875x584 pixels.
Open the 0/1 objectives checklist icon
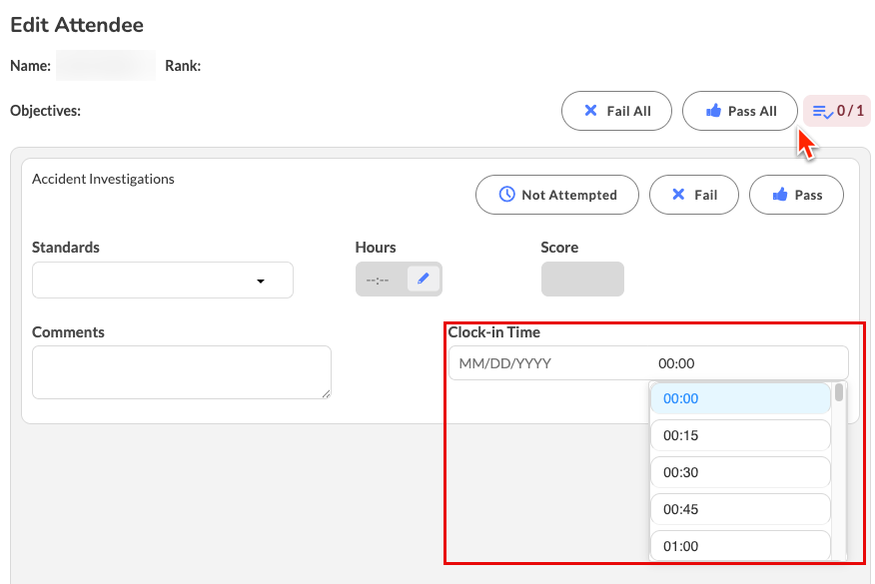click(x=837, y=111)
